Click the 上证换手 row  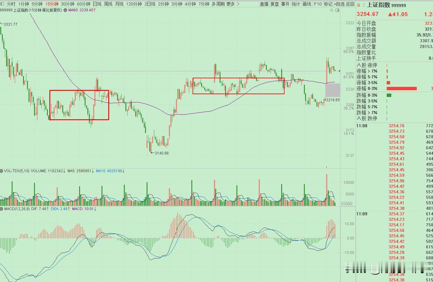point(395,58)
